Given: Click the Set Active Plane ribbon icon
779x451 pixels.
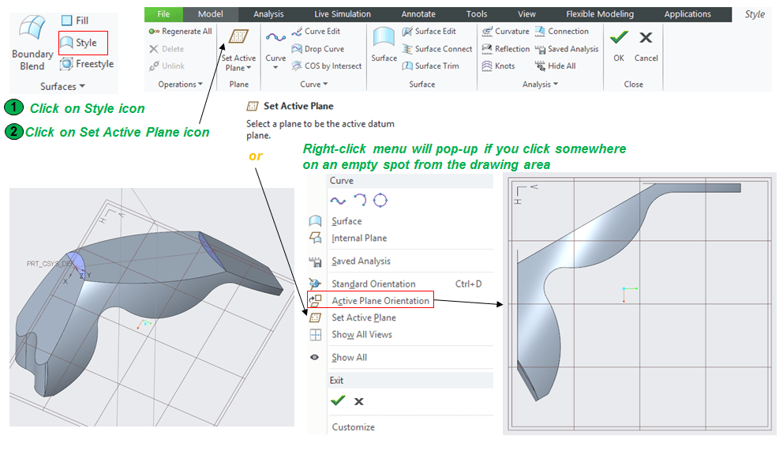Looking at the screenshot, I should point(238,46).
